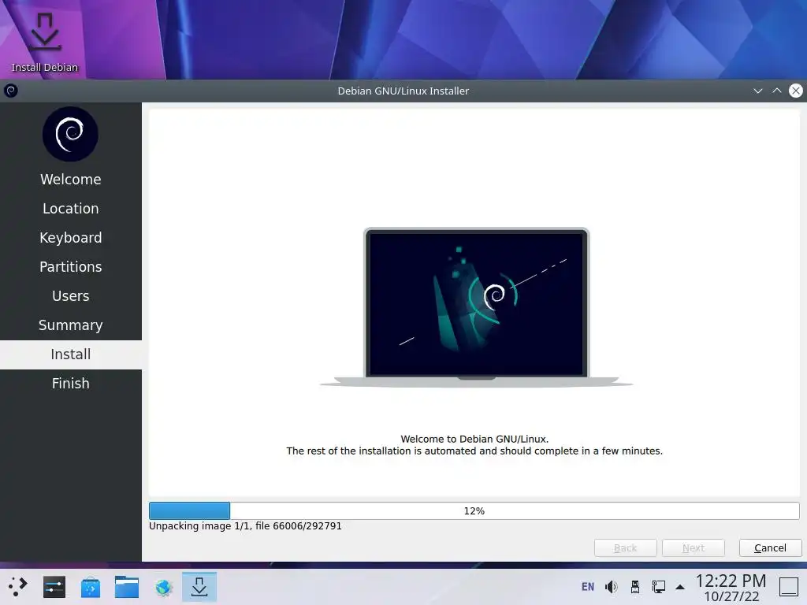Select the Finish step in sidebar
This screenshot has height=605, width=807.
(x=70, y=384)
